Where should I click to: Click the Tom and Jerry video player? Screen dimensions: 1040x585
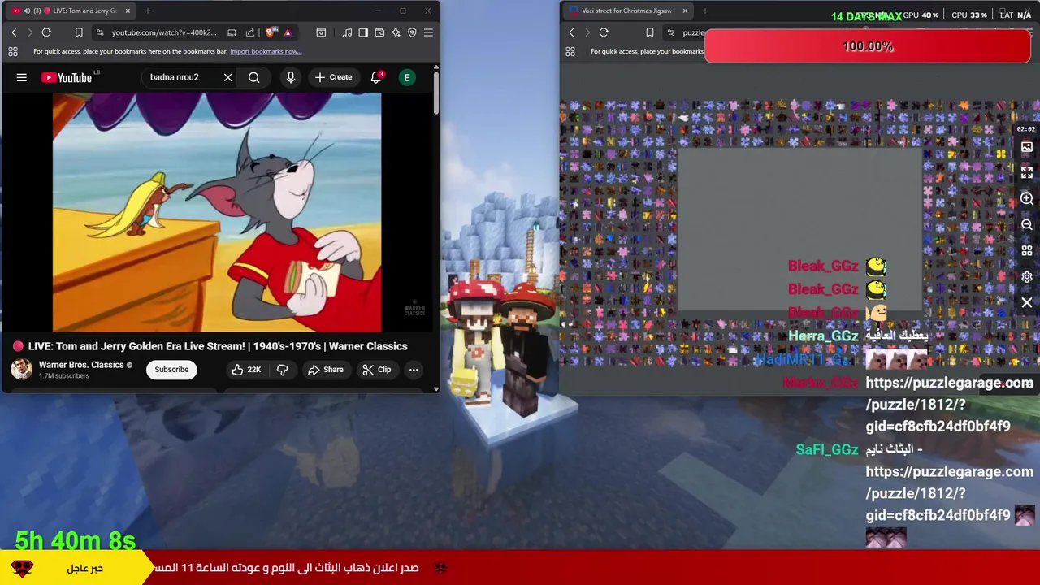click(217, 212)
